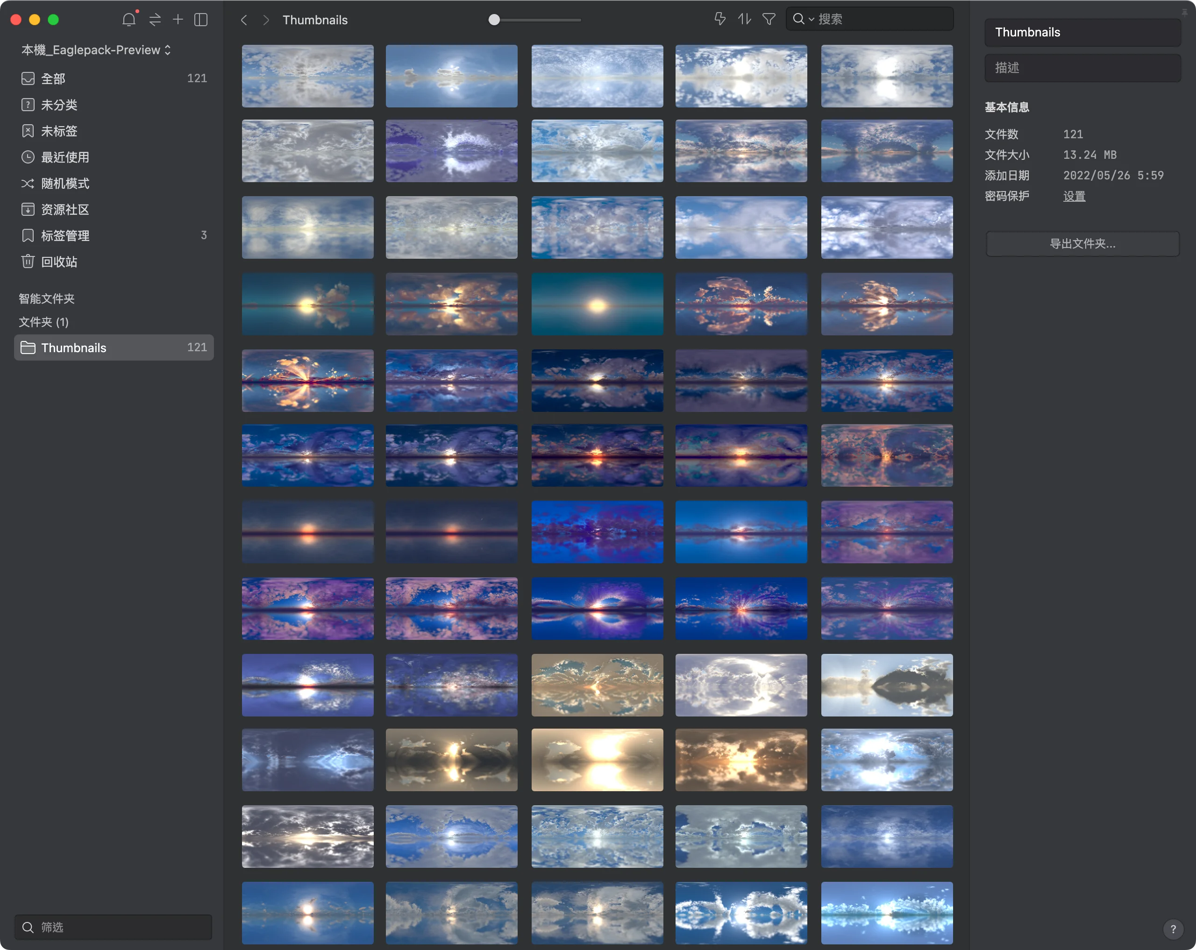
Task: Select the Thumbnails folder in the sidebar
Action: point(114,347)
